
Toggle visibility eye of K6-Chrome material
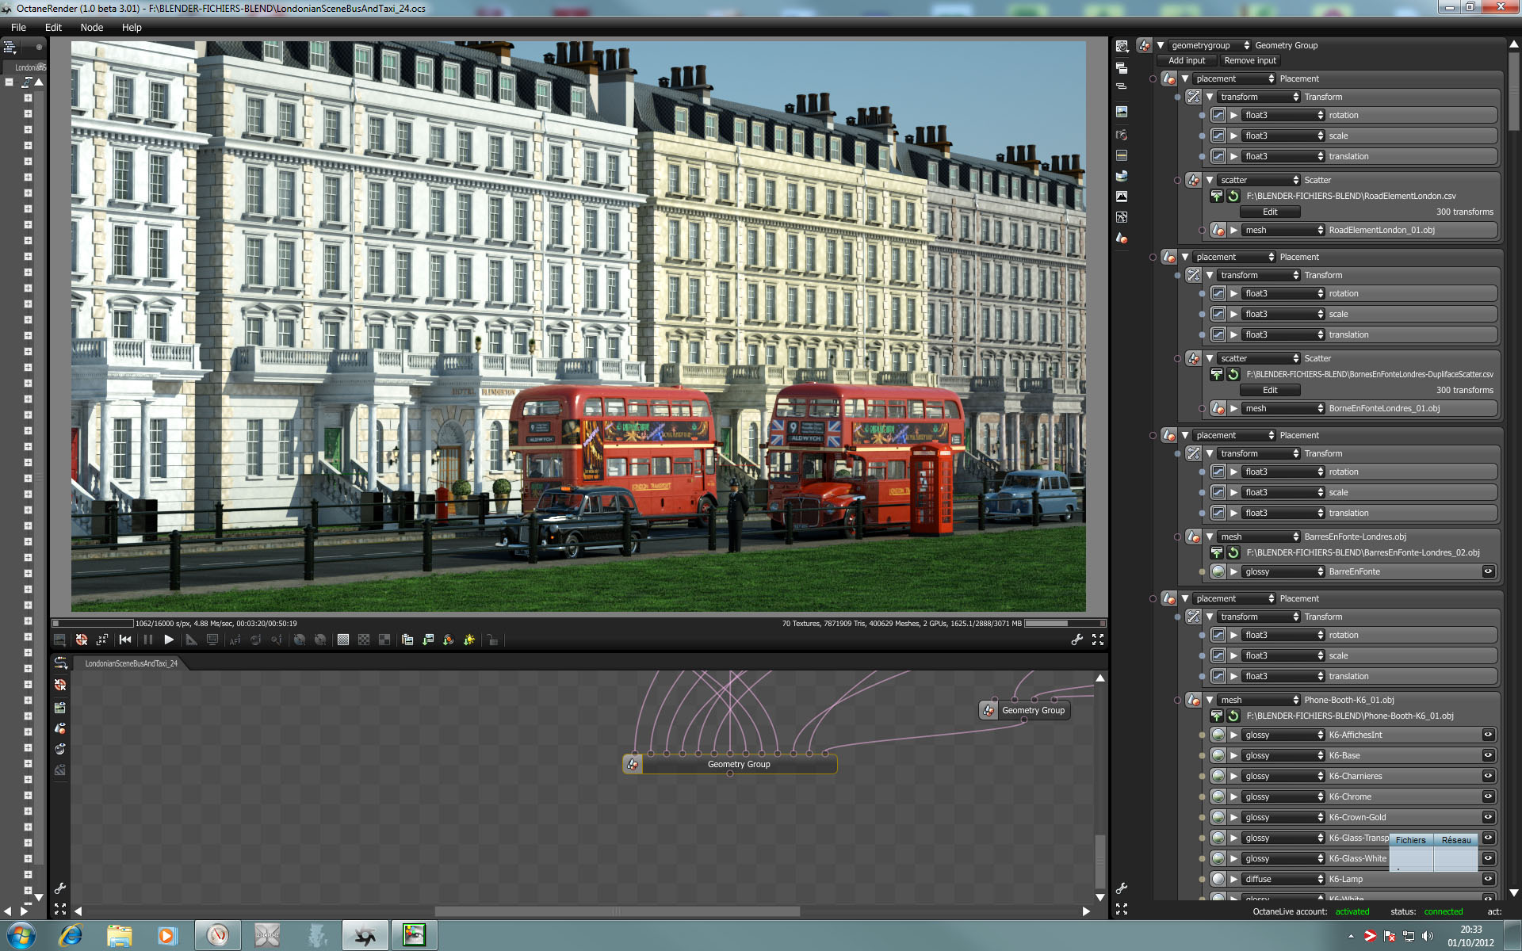(1488, 796)
